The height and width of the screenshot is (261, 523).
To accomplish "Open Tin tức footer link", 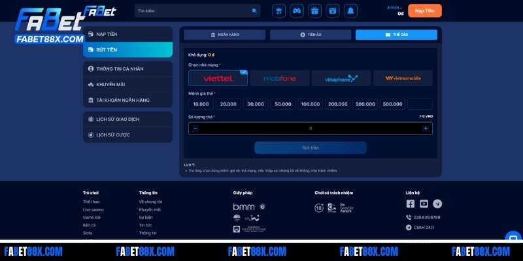I will point(144,225).
